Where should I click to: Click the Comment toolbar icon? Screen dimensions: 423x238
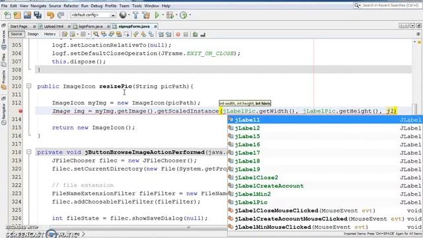point(196,34)
